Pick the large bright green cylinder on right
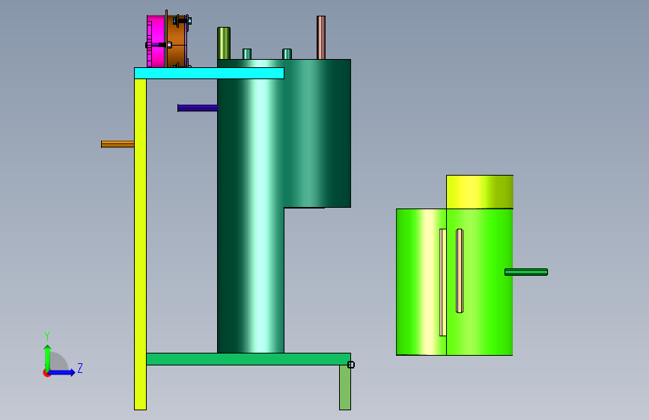Screen dimensions: 649x420 pyautogui.click(x=454, y=282)
